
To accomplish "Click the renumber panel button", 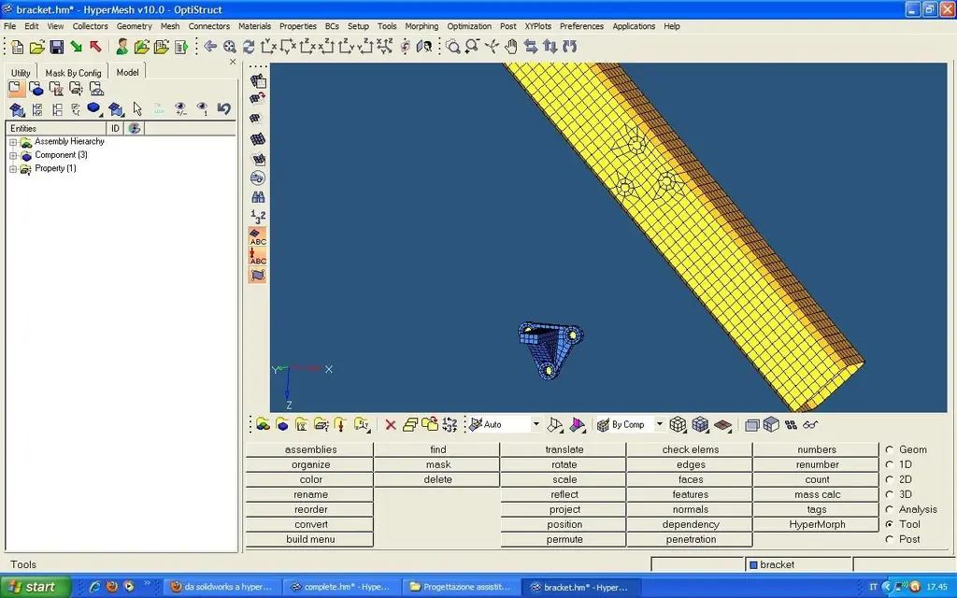I will pos(817,464).
